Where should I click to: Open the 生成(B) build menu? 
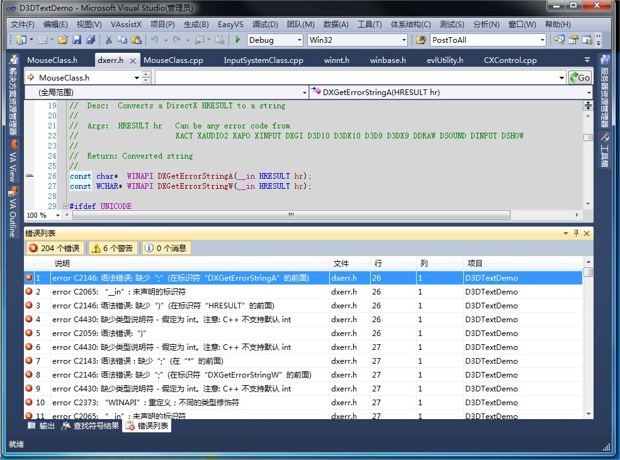(x=196, y=24)
